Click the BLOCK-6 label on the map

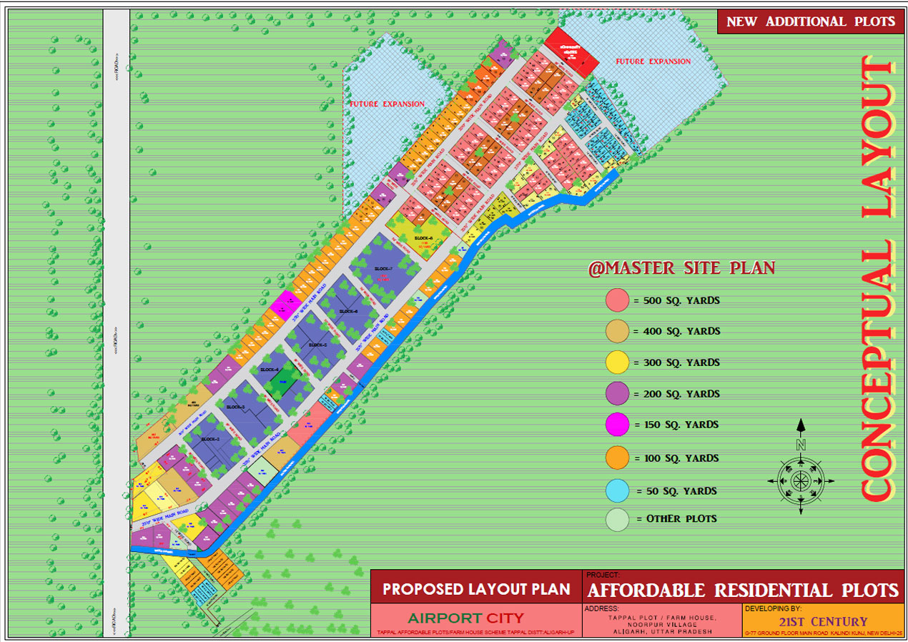point(348,311)
